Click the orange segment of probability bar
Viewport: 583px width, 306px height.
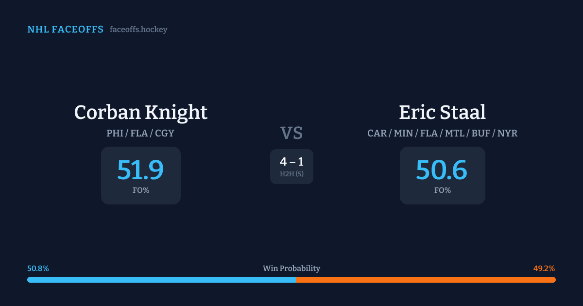(426, 280)
